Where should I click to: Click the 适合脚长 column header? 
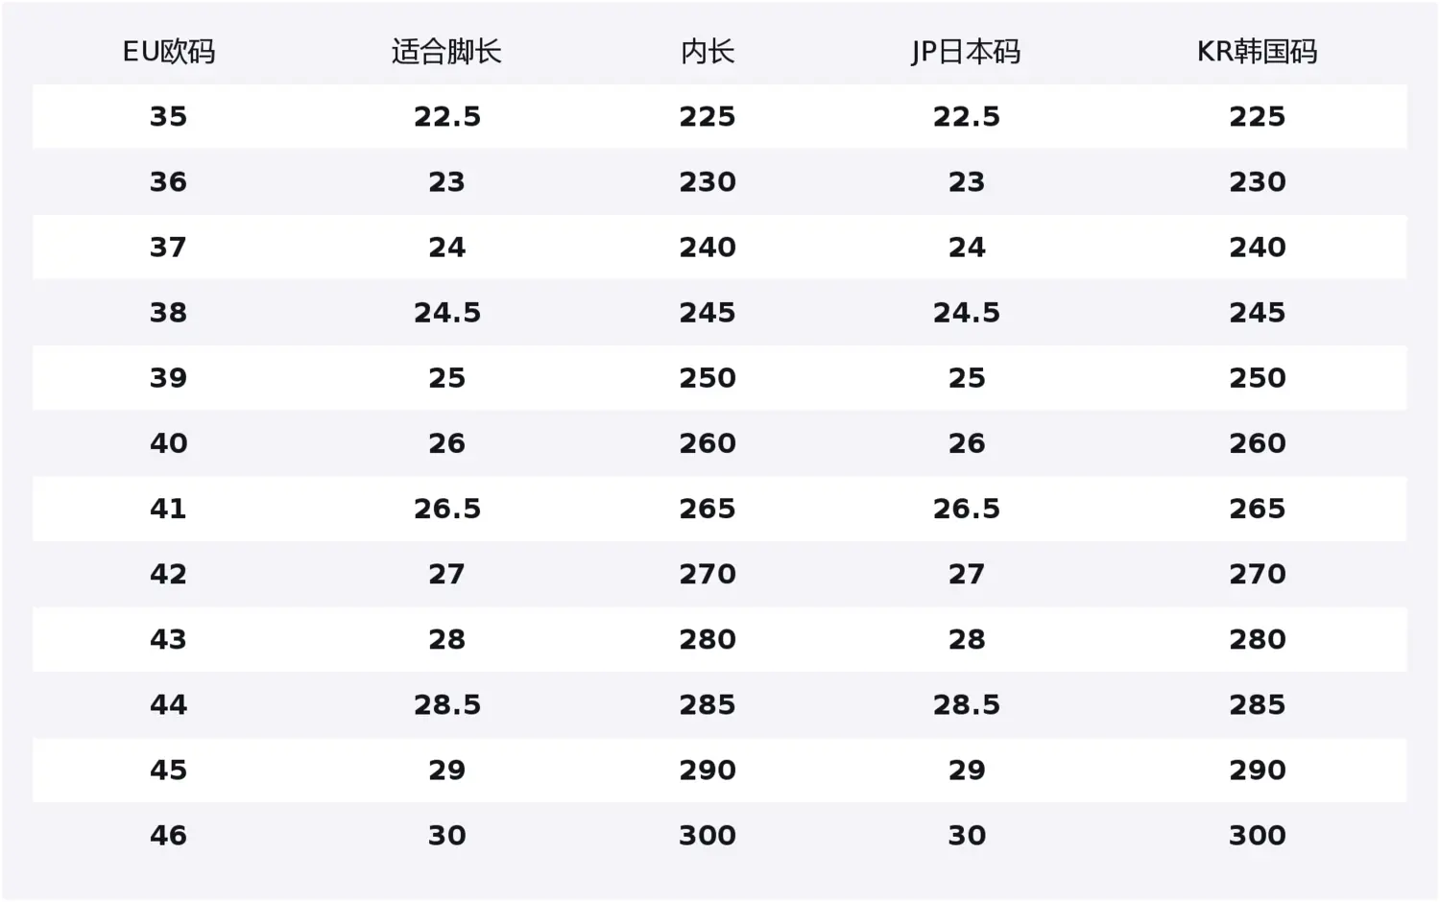(446, 52)
